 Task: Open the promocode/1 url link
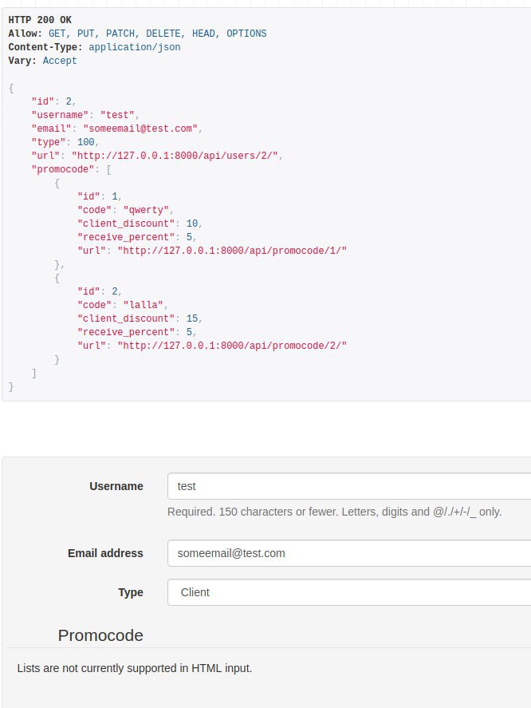coord(232,251)
